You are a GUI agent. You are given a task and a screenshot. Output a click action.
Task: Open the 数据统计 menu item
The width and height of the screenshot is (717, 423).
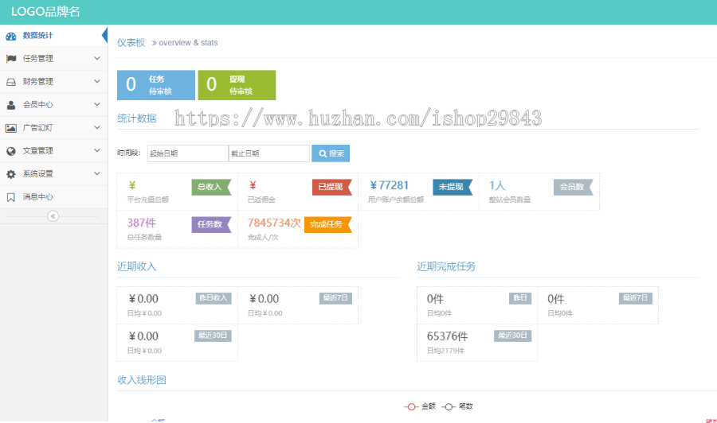point(39,36)
